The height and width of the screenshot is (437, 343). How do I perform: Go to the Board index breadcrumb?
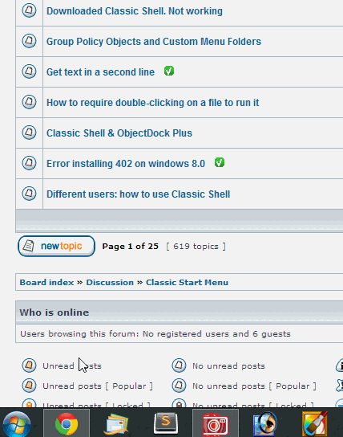(x=46, y=282)
